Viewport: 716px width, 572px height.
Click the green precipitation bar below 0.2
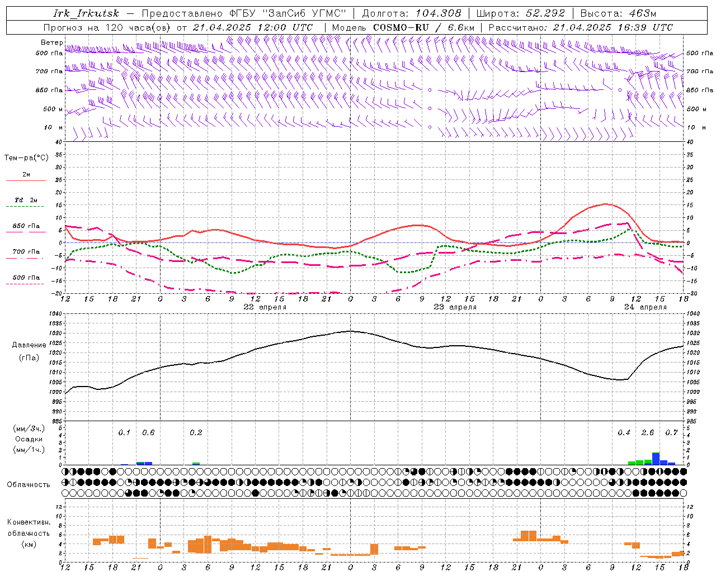[x=196, y=464]
